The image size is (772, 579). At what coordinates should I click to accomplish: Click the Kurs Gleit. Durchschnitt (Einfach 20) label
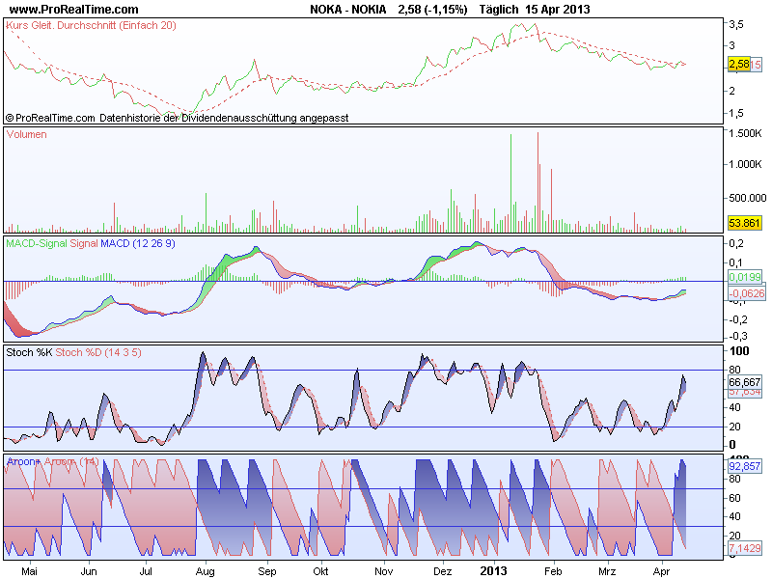click(91, 26)
